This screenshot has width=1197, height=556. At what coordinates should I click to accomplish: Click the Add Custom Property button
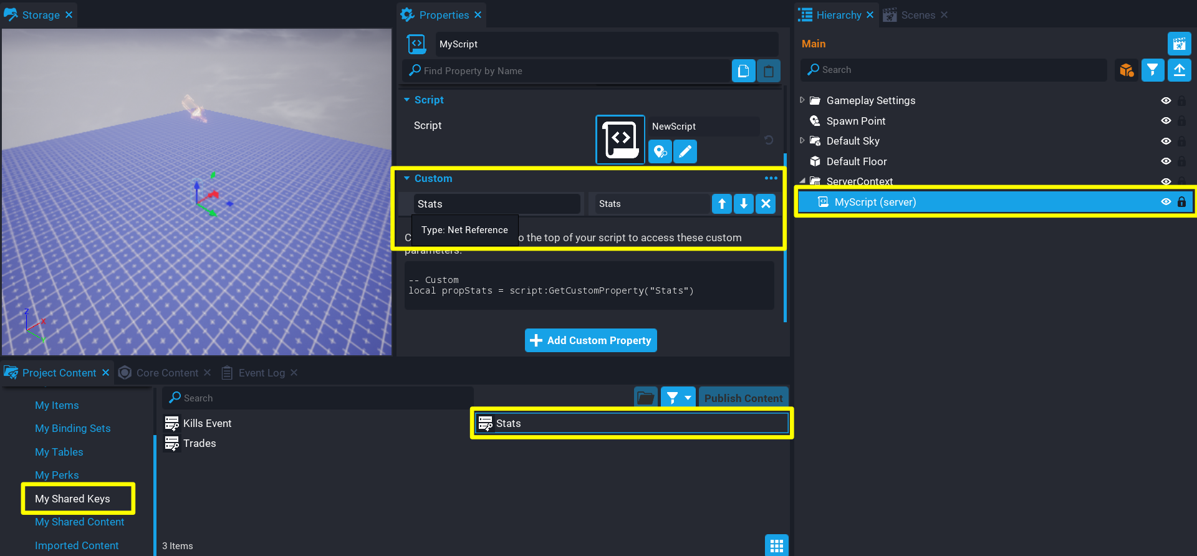point(590,340)
